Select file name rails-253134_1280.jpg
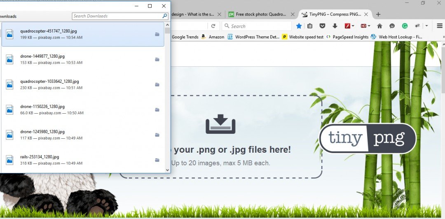 click(x=40, y=157)
